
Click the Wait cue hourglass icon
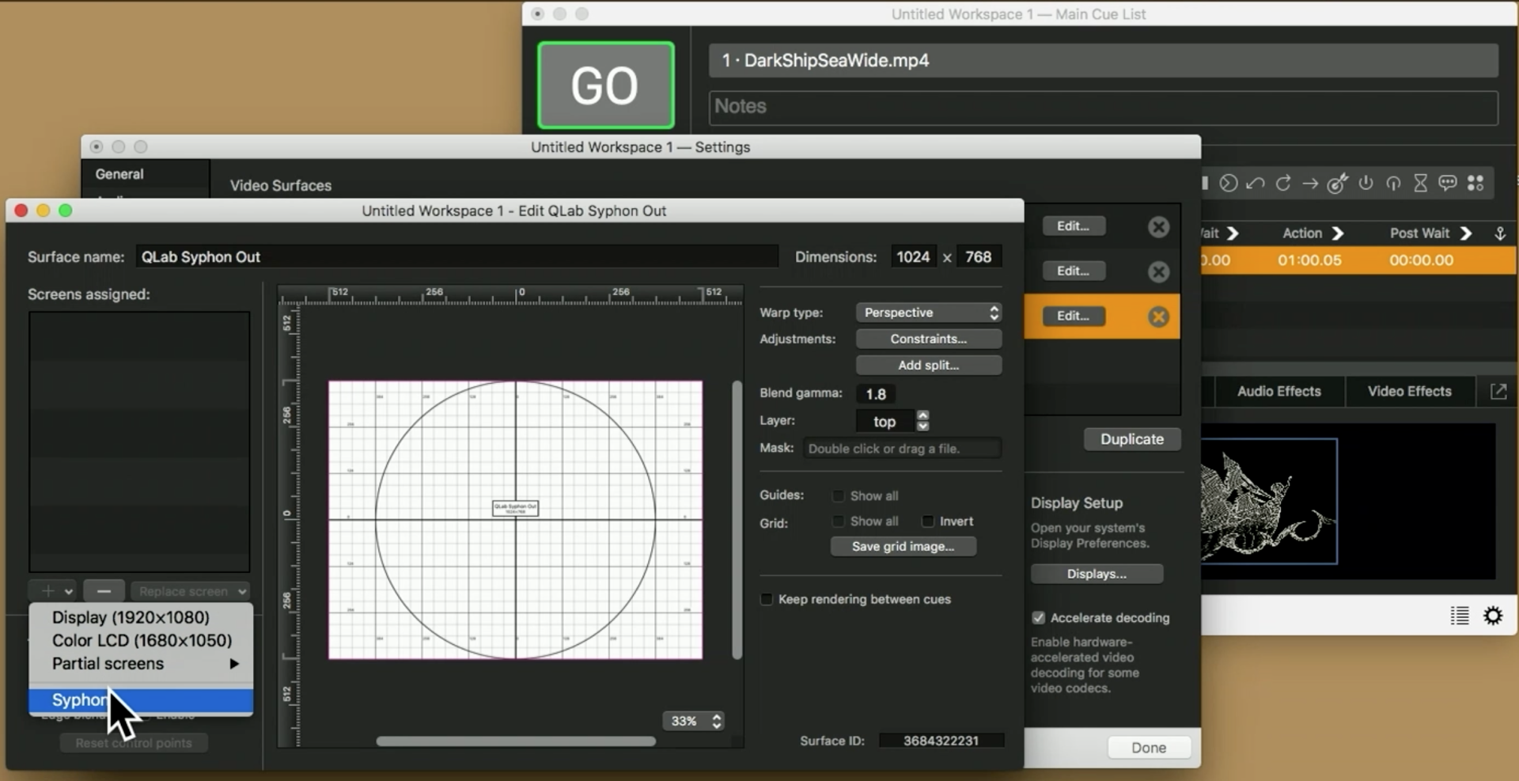pos(1421,184)
